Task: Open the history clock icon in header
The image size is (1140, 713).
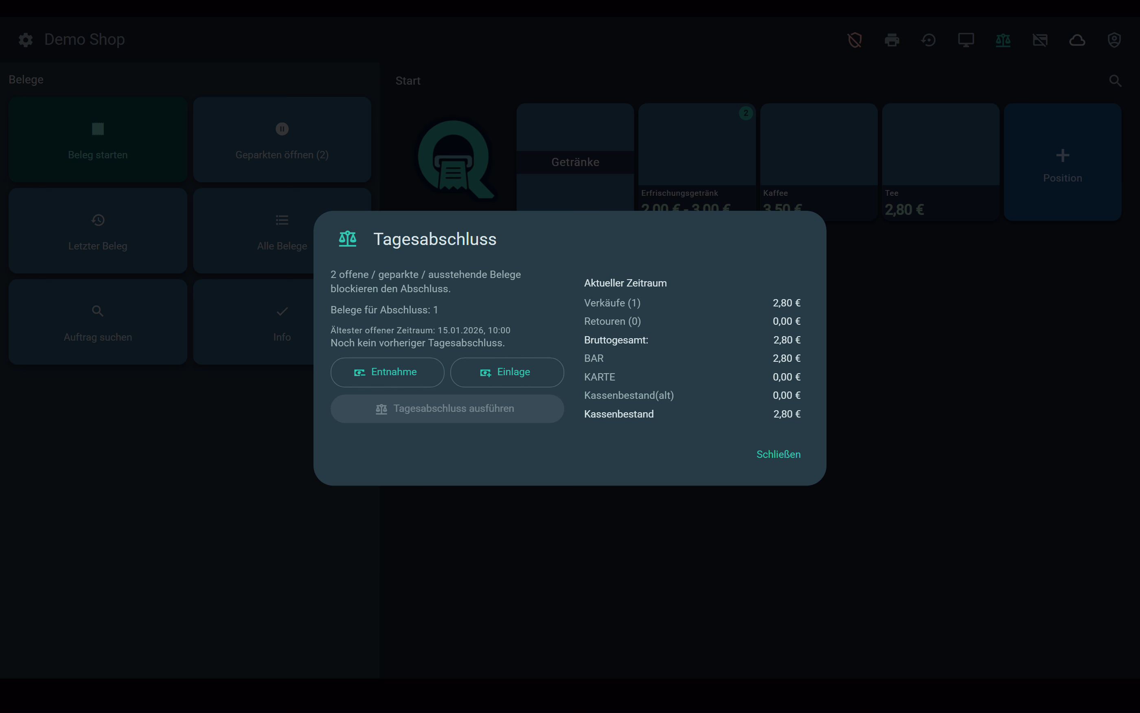Action: [929, 40]
